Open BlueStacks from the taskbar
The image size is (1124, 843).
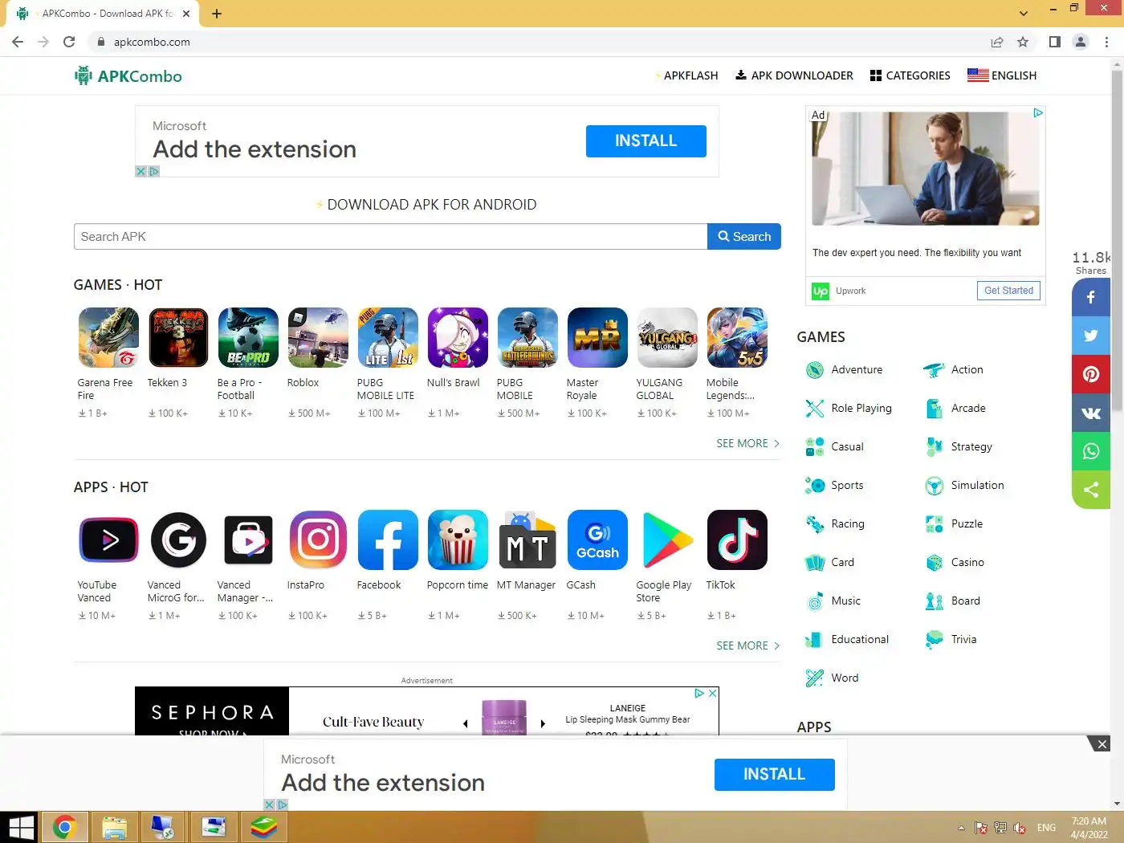263,827
